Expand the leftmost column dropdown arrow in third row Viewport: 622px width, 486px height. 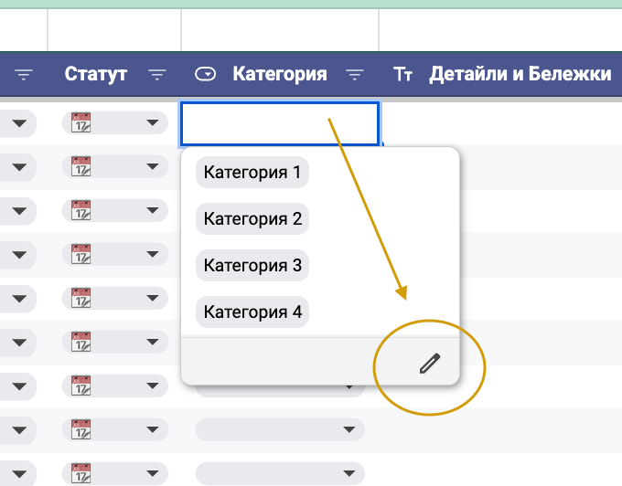[x=20, y=210]
